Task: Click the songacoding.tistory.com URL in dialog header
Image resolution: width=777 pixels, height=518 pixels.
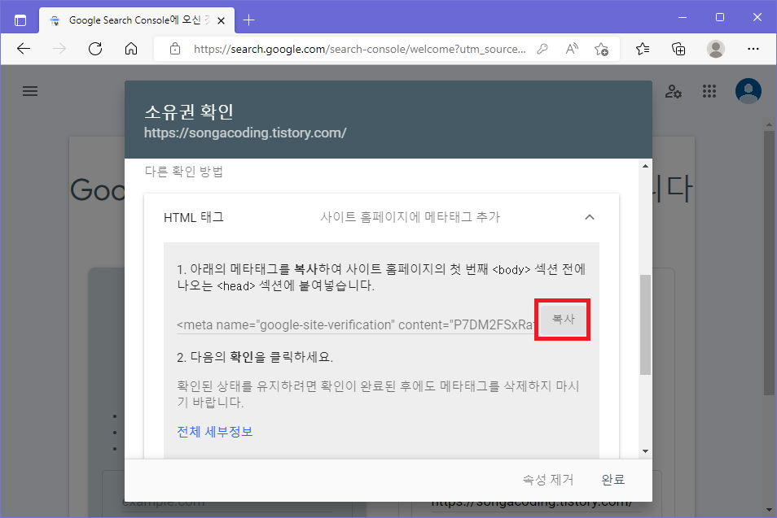Action: tap(245, 133)
